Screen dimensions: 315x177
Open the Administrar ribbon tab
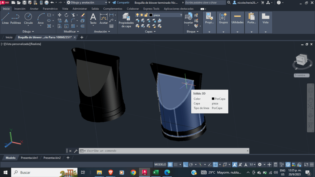(x=80, y=9)
